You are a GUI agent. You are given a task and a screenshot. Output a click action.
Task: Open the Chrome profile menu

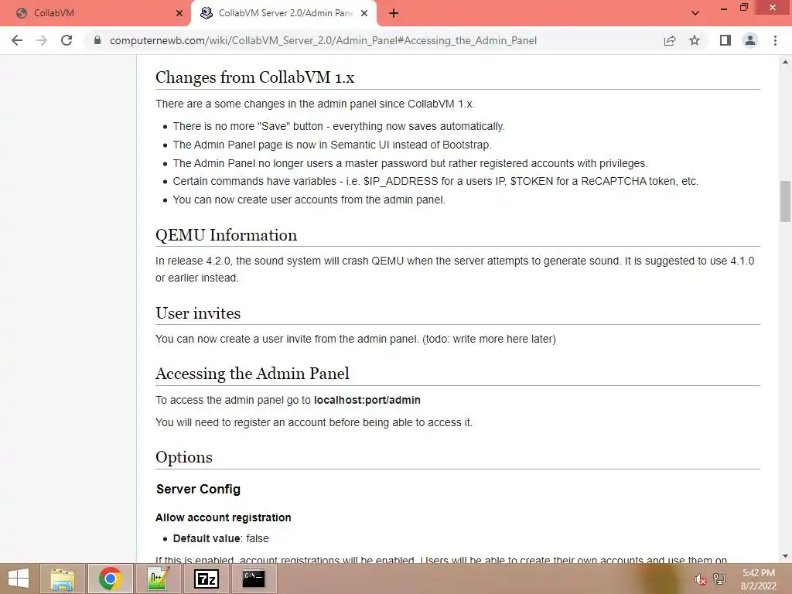750,40
